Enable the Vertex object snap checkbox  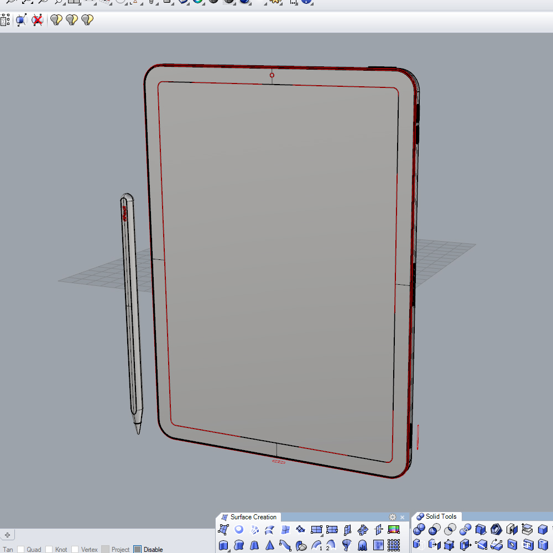[x=75, y=550]
